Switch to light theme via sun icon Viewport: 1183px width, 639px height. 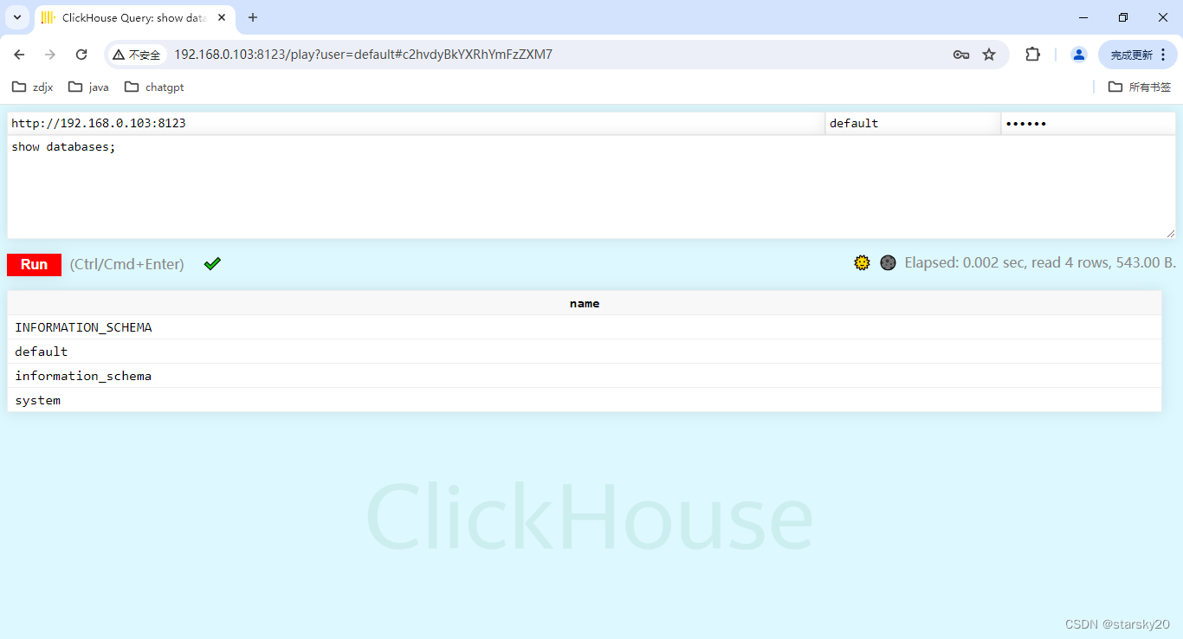pyautogui.click(x=862, y=262)
